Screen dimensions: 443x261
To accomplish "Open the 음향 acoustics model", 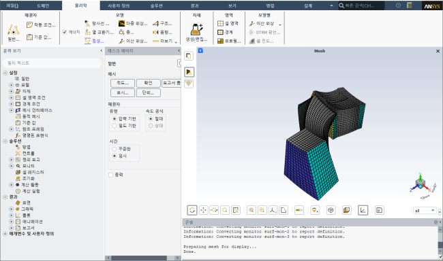I will tap(162, 32).
